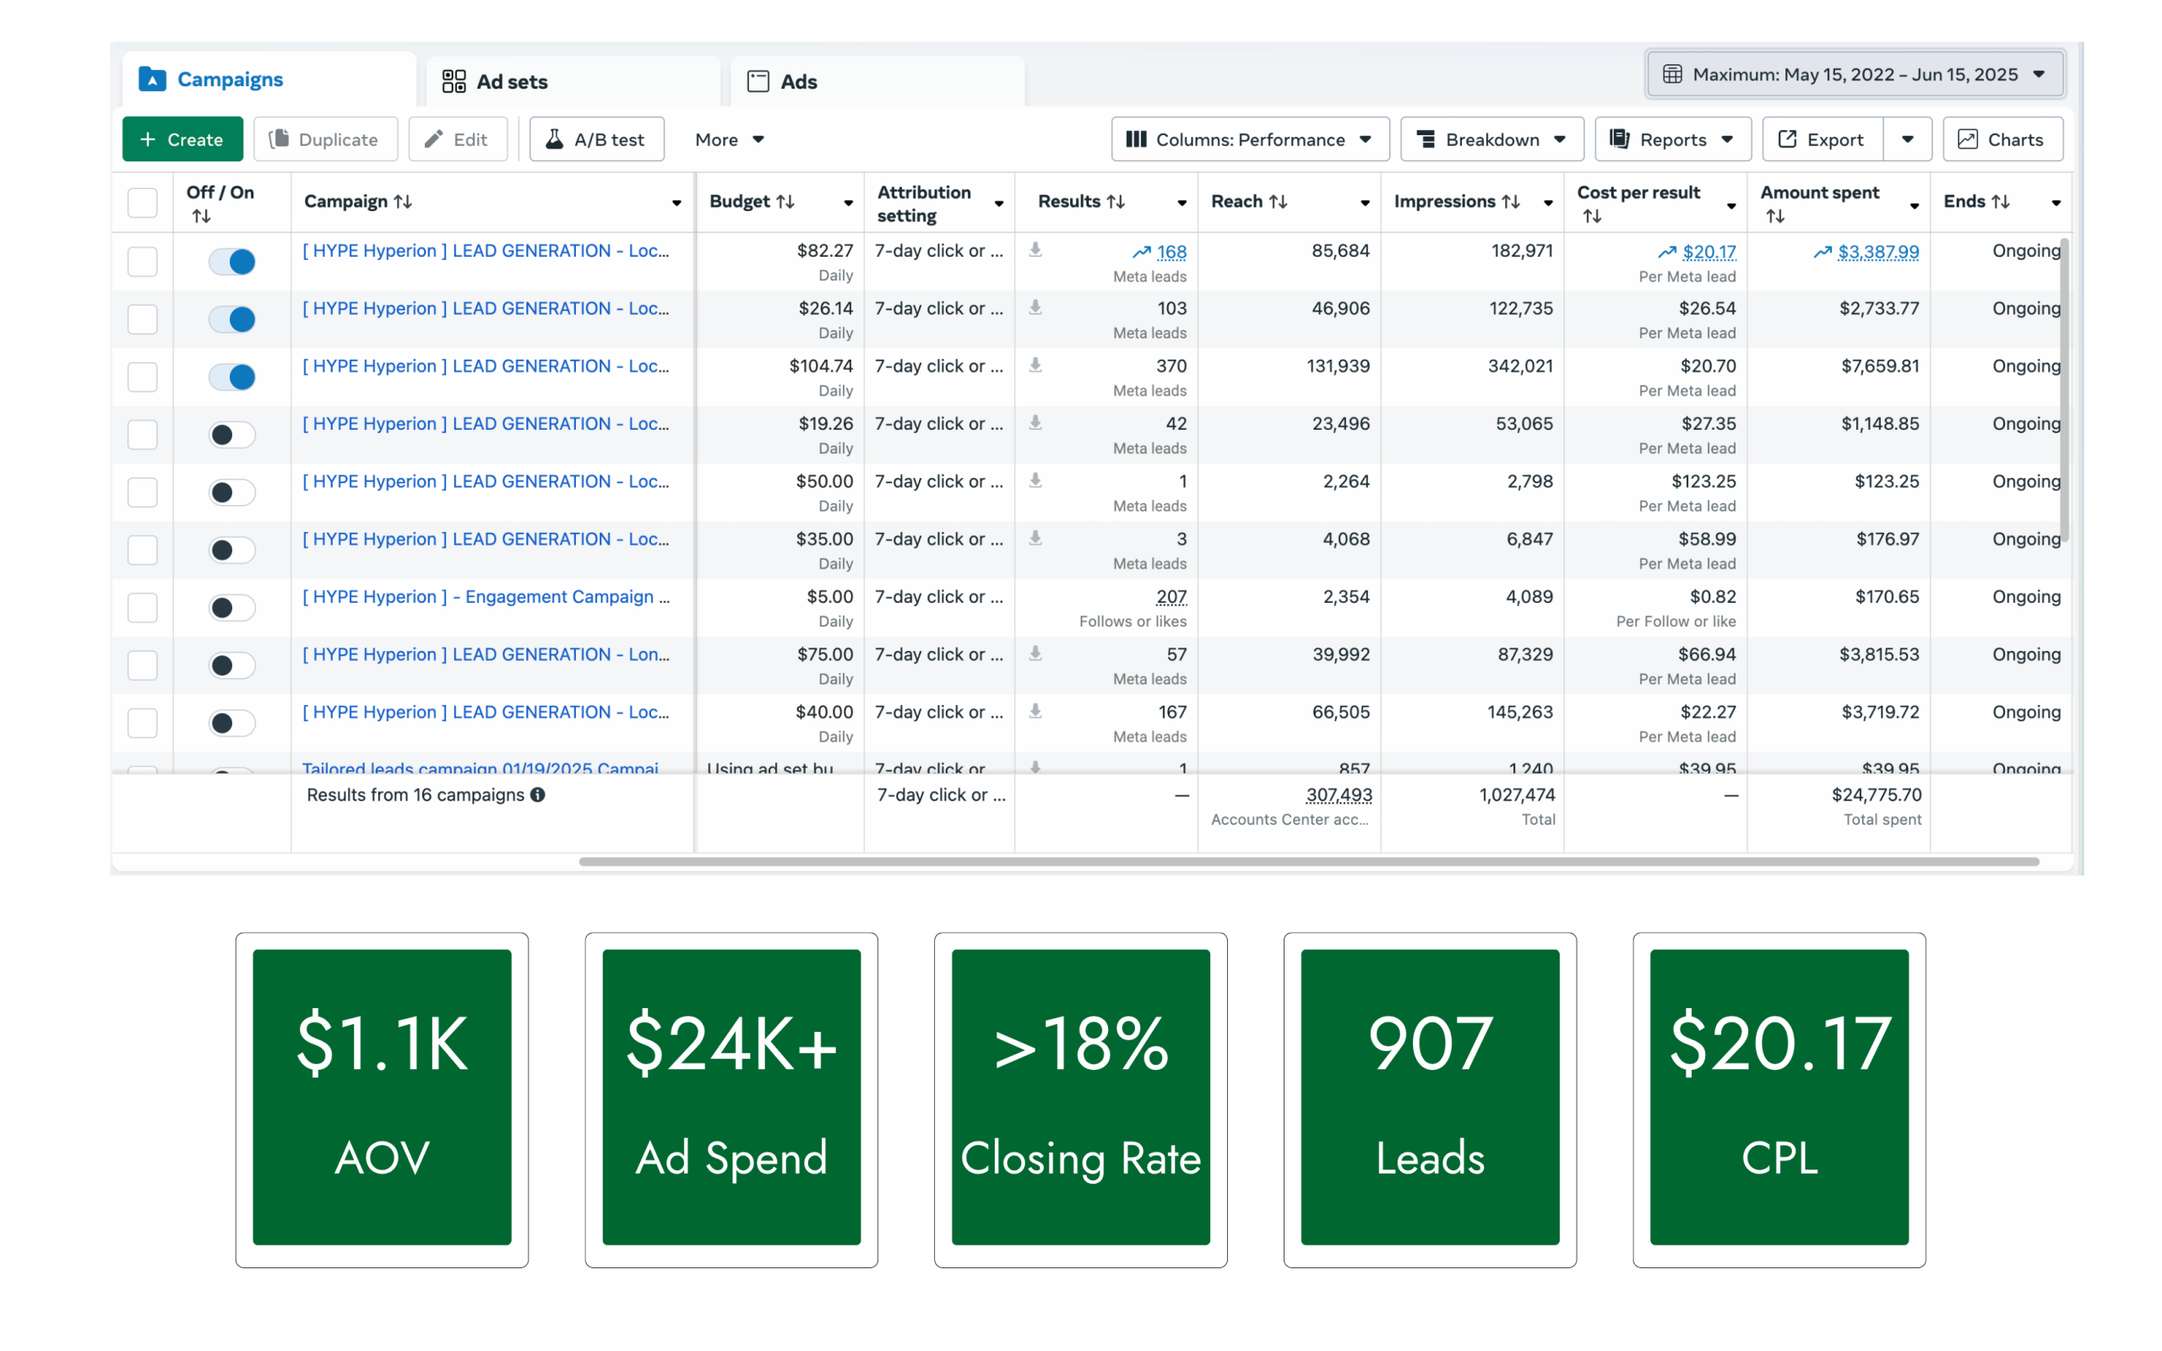Check the box for the $26.14 budget campaign
The image size is (2162, 1351).
[143, 319]
